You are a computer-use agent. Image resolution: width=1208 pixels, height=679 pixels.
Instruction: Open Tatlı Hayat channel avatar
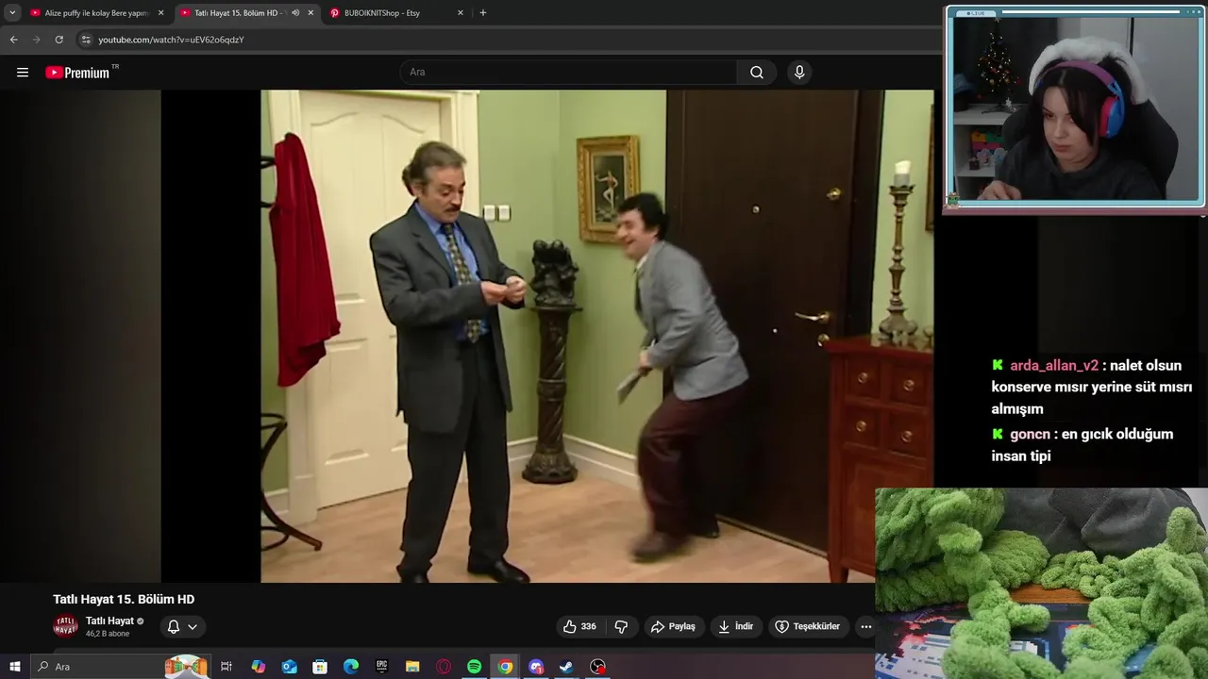pos(65,626)
